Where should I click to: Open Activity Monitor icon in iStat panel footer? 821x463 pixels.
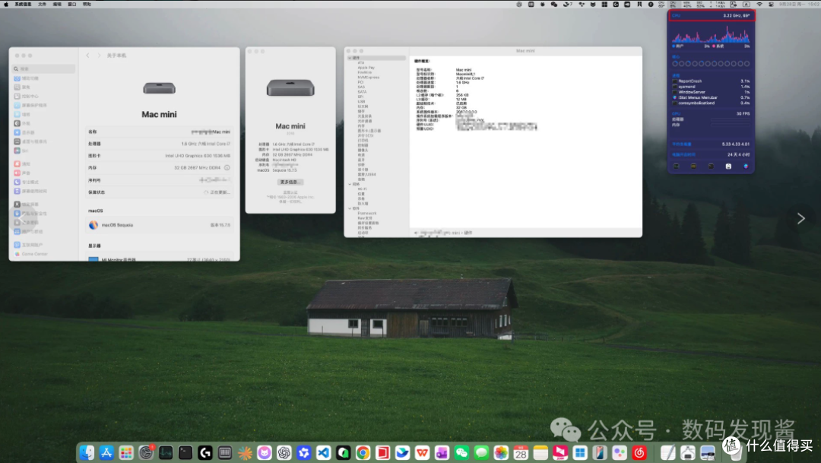(676, 166)
